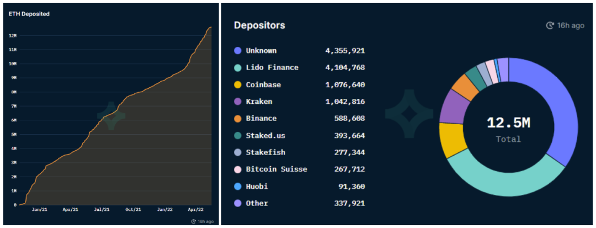The height and width of the screenshot is (228, 596).
Task: Click the Bitcoin Suisse depositor entry
Action: [x=276, y=169]
